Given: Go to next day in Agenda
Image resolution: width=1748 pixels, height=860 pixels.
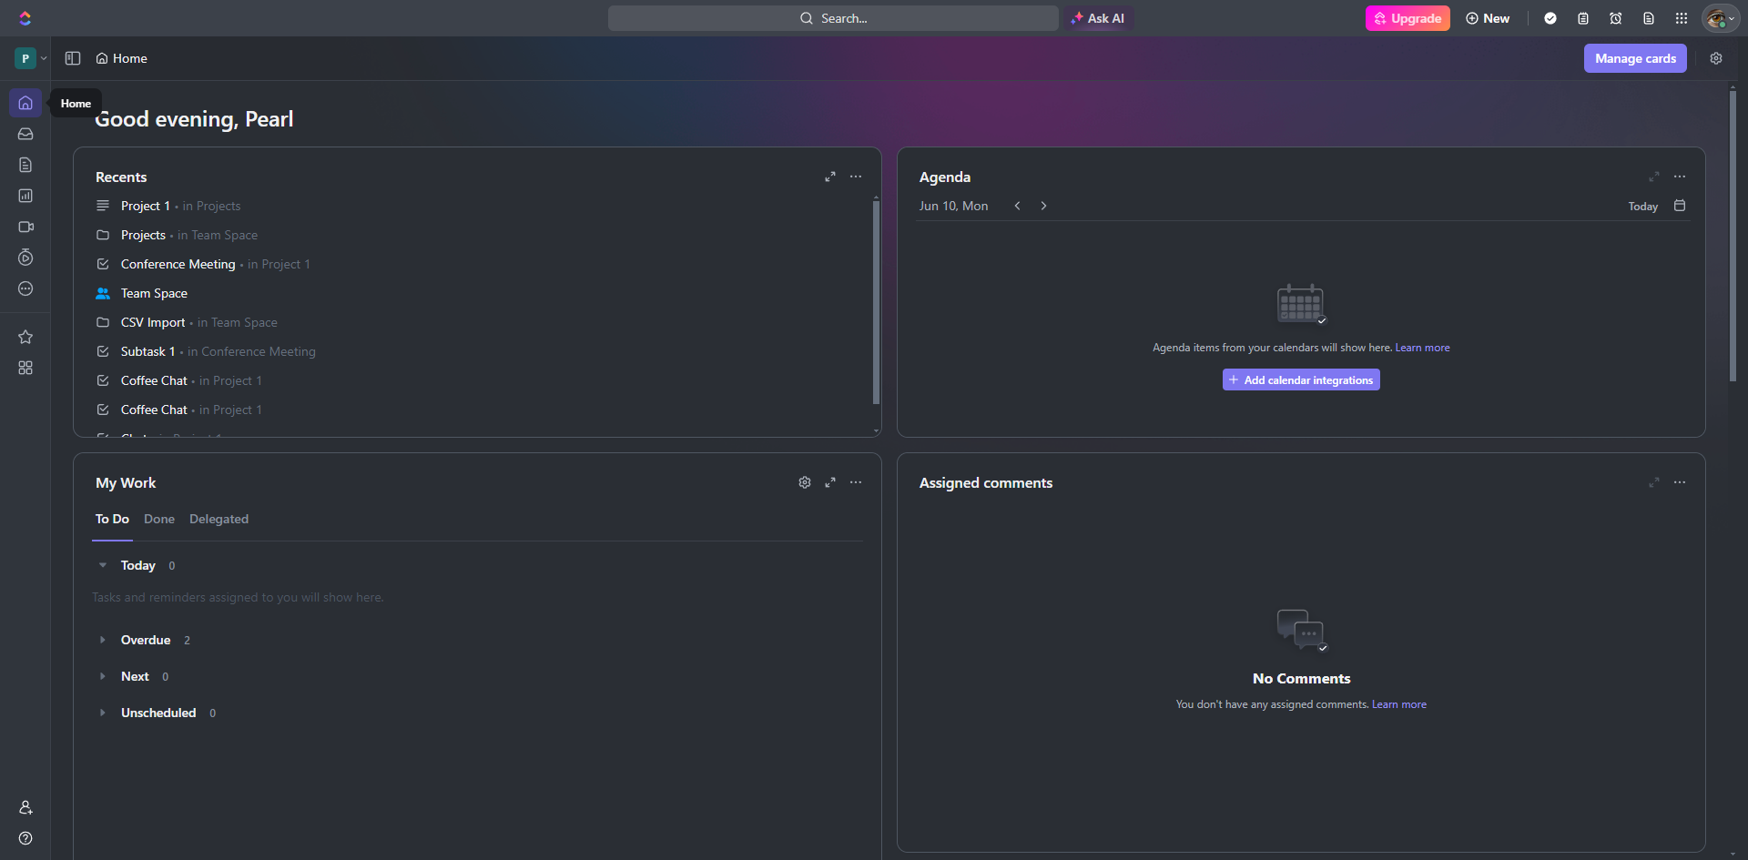Looking at the screenshot, I should click(1043, 206).
